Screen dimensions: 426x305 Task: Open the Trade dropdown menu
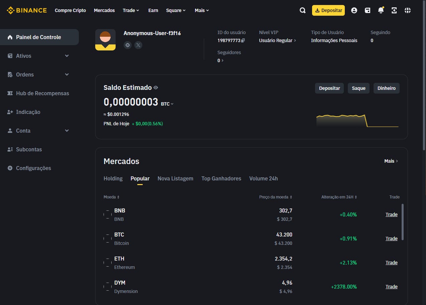pos(131,10)
